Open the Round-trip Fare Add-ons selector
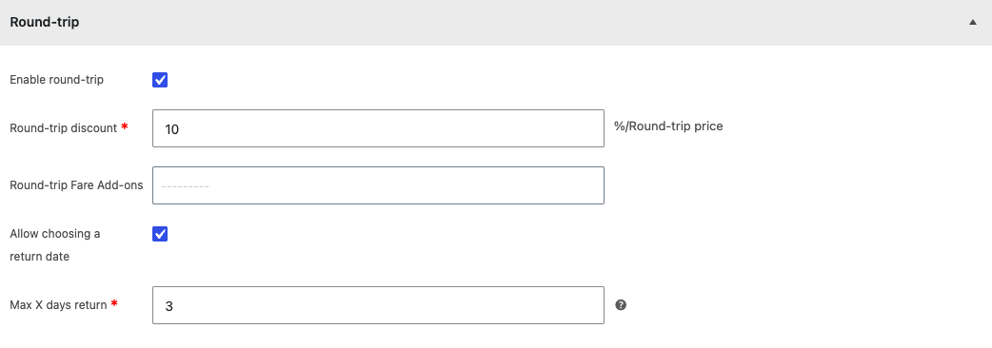Screen dimensions: 992x348 coord(378,185)
